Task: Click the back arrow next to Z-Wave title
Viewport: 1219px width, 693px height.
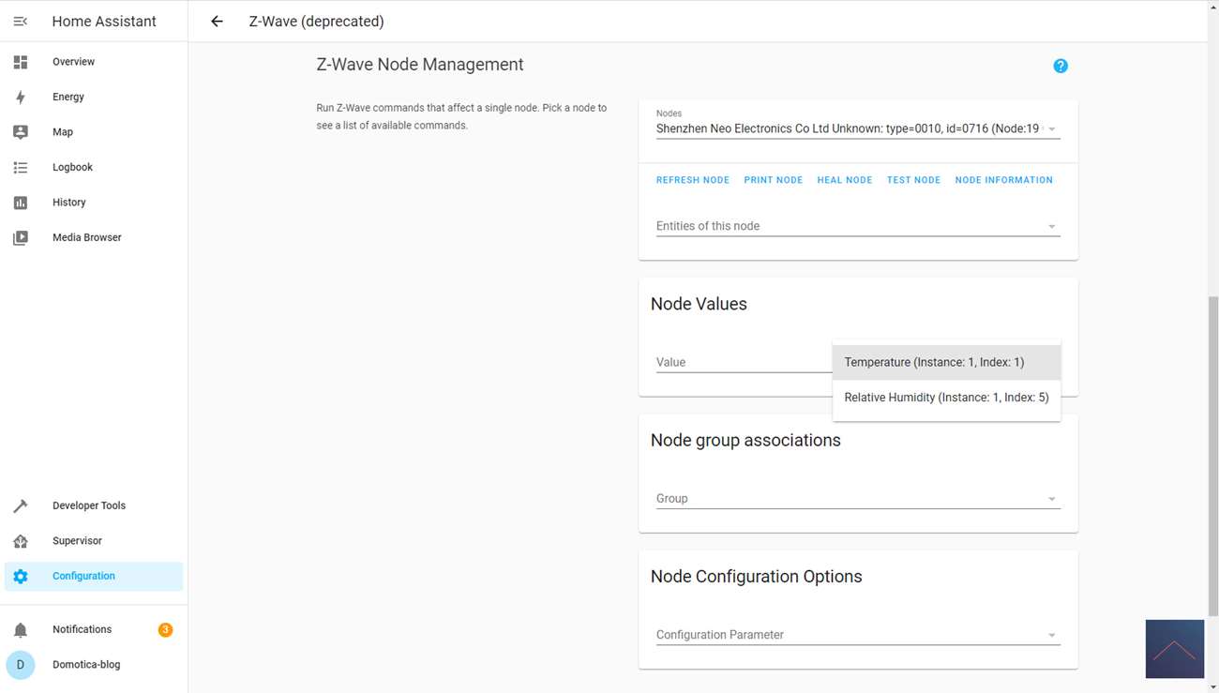Action: coord(217,21)
